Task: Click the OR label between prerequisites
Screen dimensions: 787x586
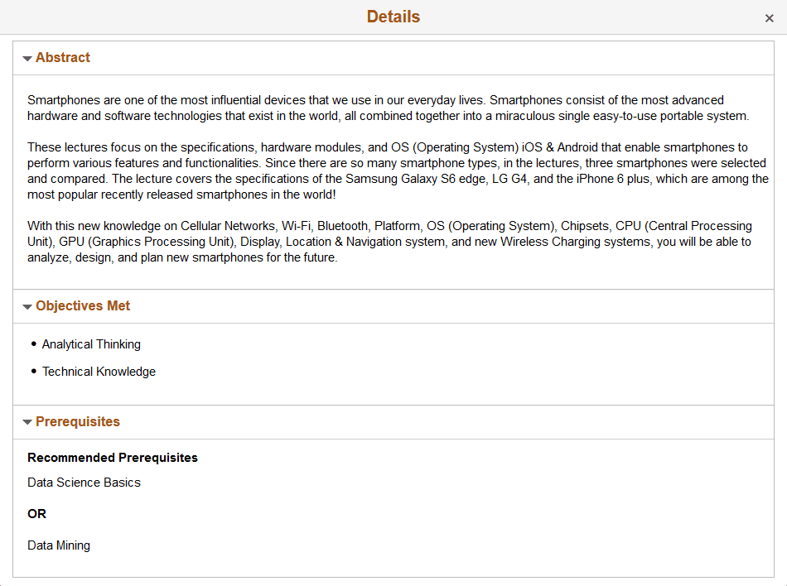Action: 36,514
